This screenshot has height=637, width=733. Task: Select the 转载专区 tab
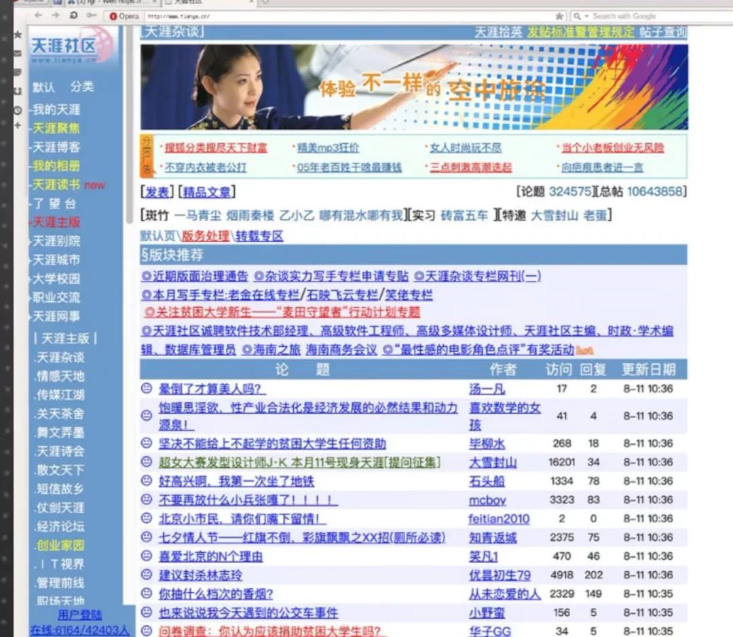259,235
